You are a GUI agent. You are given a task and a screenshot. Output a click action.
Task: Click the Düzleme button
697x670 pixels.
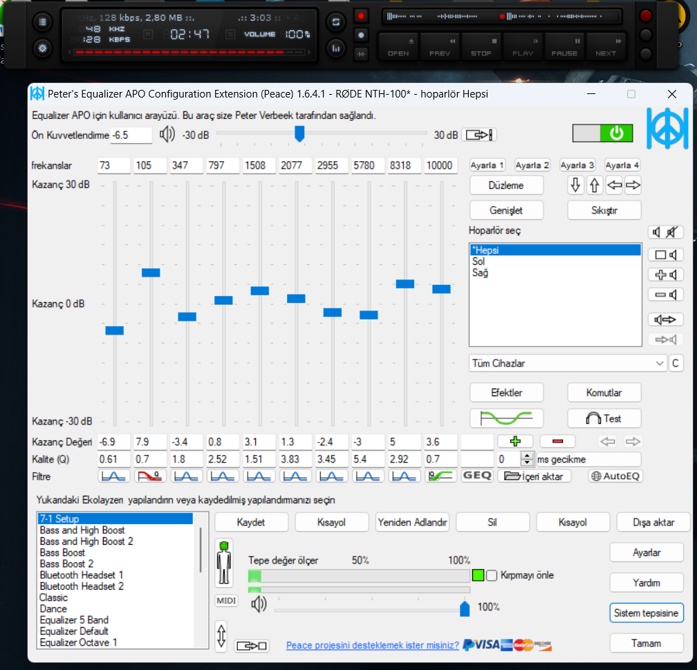[506, 185]
